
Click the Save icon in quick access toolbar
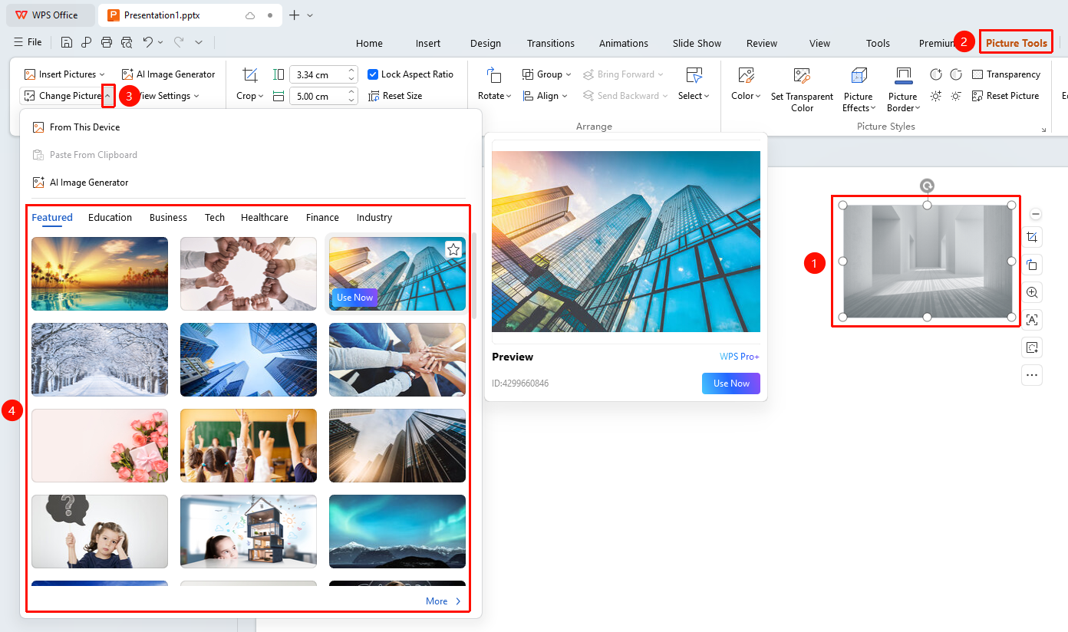67,43
